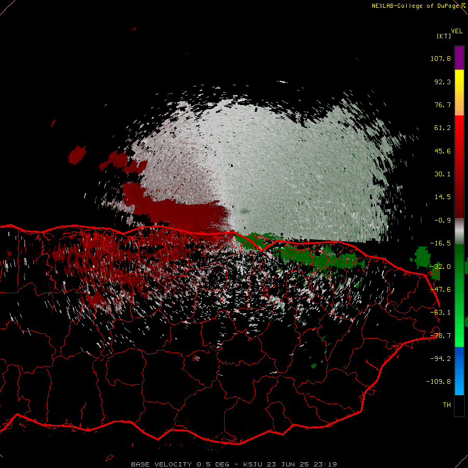Image resolution: width=468 pixels, height=468 pixels.
Task: Click the NEXLAB-College of DuPage text
Action: 415,6
